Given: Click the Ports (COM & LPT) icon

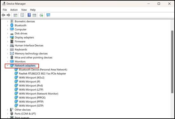Looking at the screenshot, I should [x=12, y=114].
